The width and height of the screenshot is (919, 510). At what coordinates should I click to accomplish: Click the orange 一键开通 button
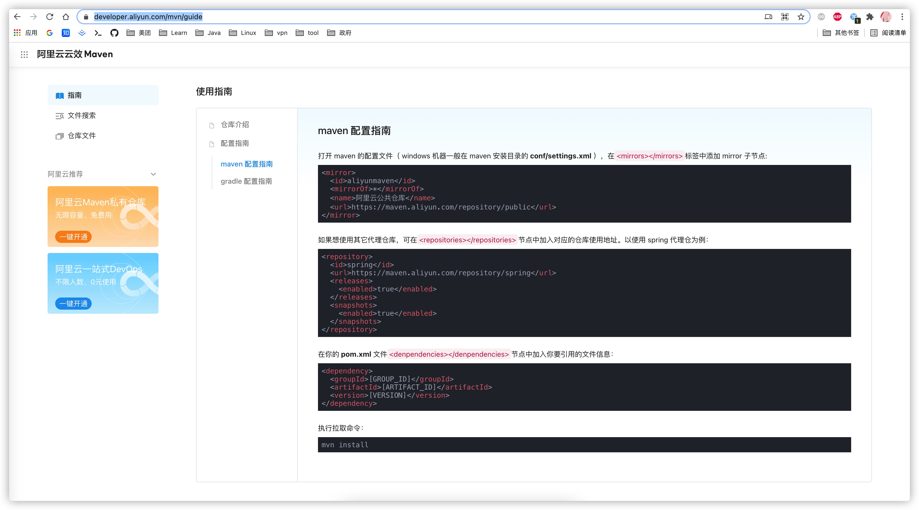coord(73,237)
